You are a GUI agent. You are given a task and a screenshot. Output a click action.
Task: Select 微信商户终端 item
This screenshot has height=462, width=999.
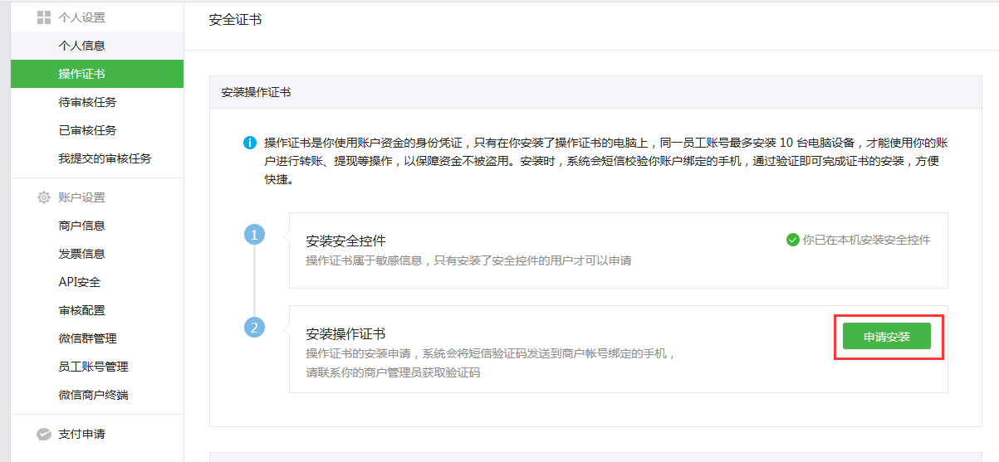click(x=93, y=395)
